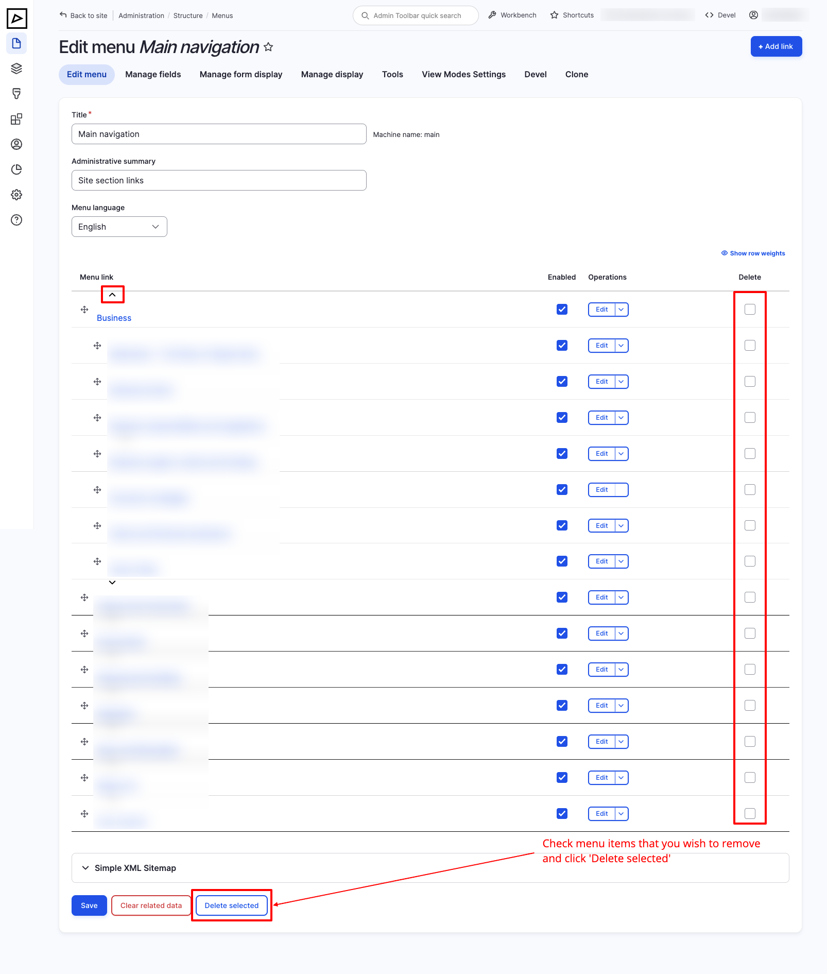Click the People user icon in sidebar
The width and height of the screenshot is (827, 975).
(x=16, y=144)
